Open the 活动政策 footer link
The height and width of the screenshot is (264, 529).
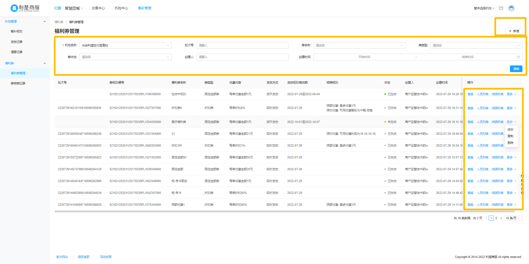pyautogui.click(x=106, y=257)
